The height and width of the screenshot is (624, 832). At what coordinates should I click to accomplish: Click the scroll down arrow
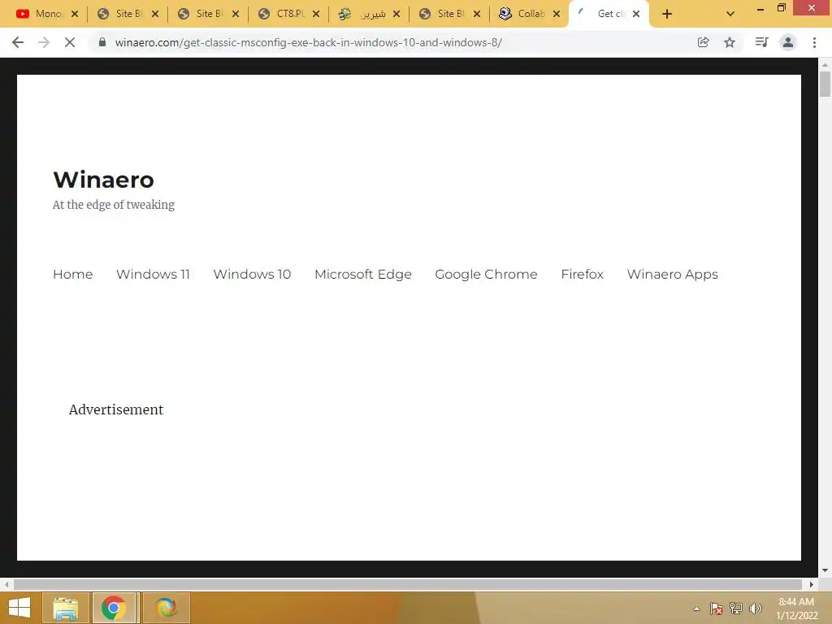pyautogui.click(x=825, y=570)
